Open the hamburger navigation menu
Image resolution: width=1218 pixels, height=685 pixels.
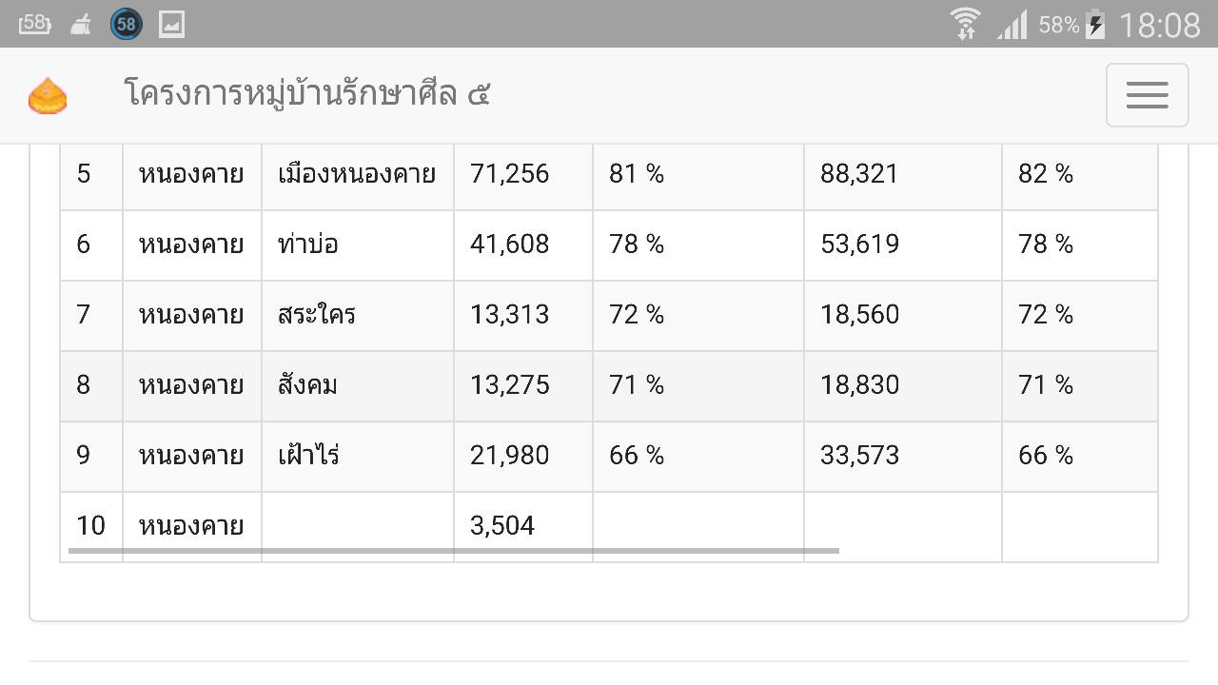(x=1147, y=95)
